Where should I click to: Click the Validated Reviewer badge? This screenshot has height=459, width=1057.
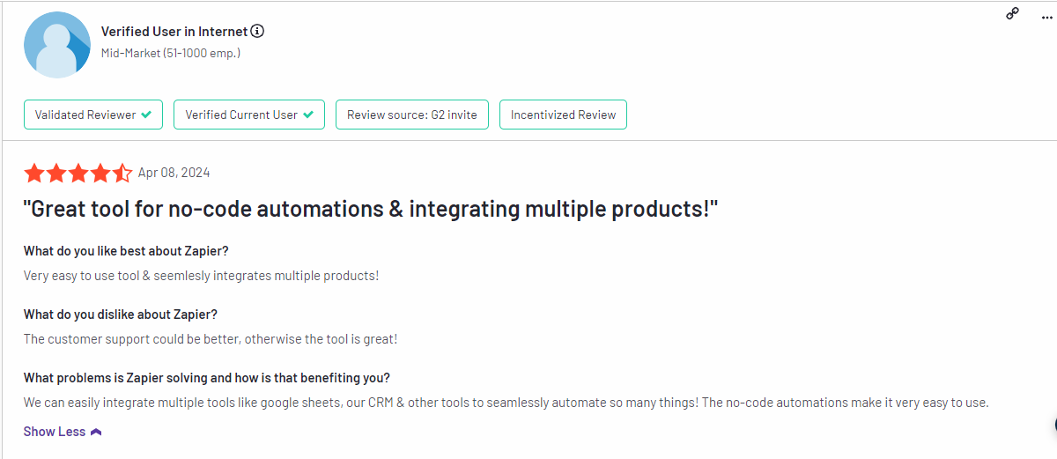pyautogui.click(x=93, y=115)
